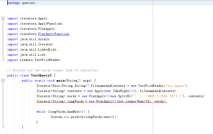Image resolution: width=213 pixels, height=134 pixels.
Task: Click the main method name
Action: (x=61, y=81)
